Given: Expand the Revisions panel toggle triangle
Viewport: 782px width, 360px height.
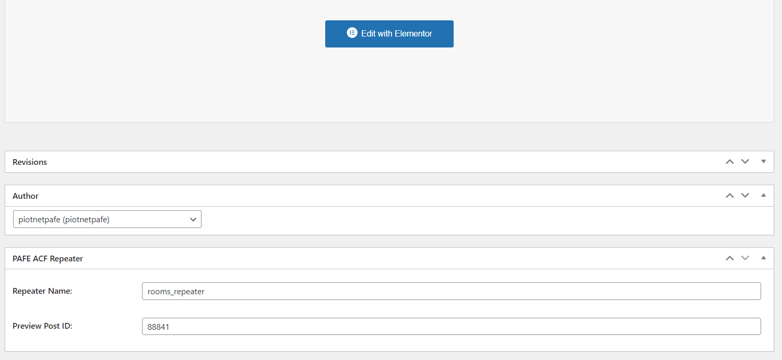Looking at the screenshot, I should click(x=763, y=162).
